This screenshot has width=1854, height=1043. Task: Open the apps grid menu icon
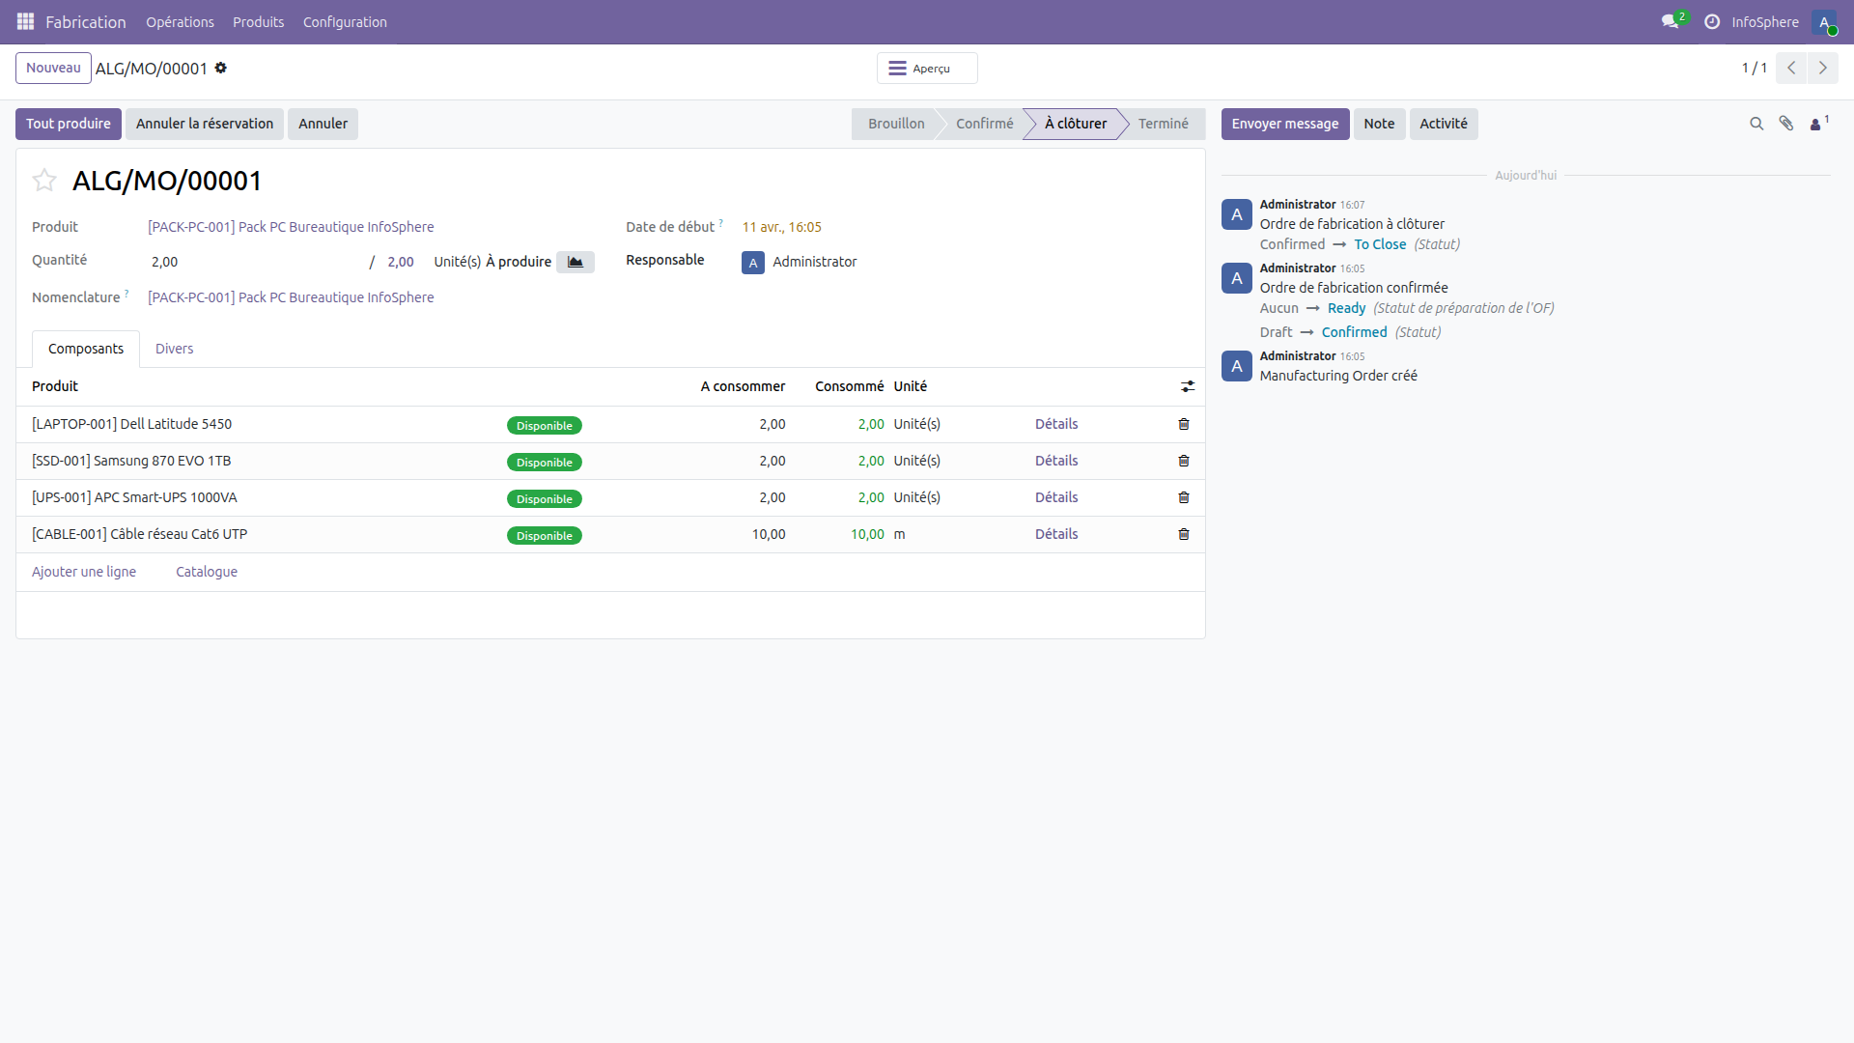click(x=25, y=21)
